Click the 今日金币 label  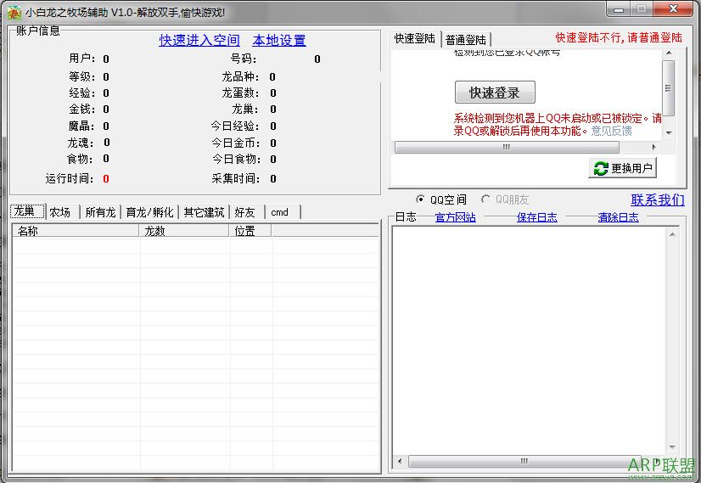coord(236,143)
